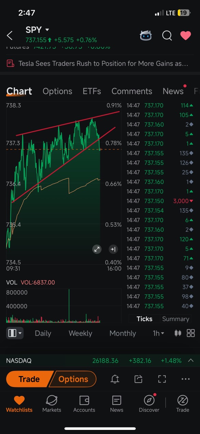Switch to the Summary view
Viewport: 200px width, 434px height.
coord(175,319)
